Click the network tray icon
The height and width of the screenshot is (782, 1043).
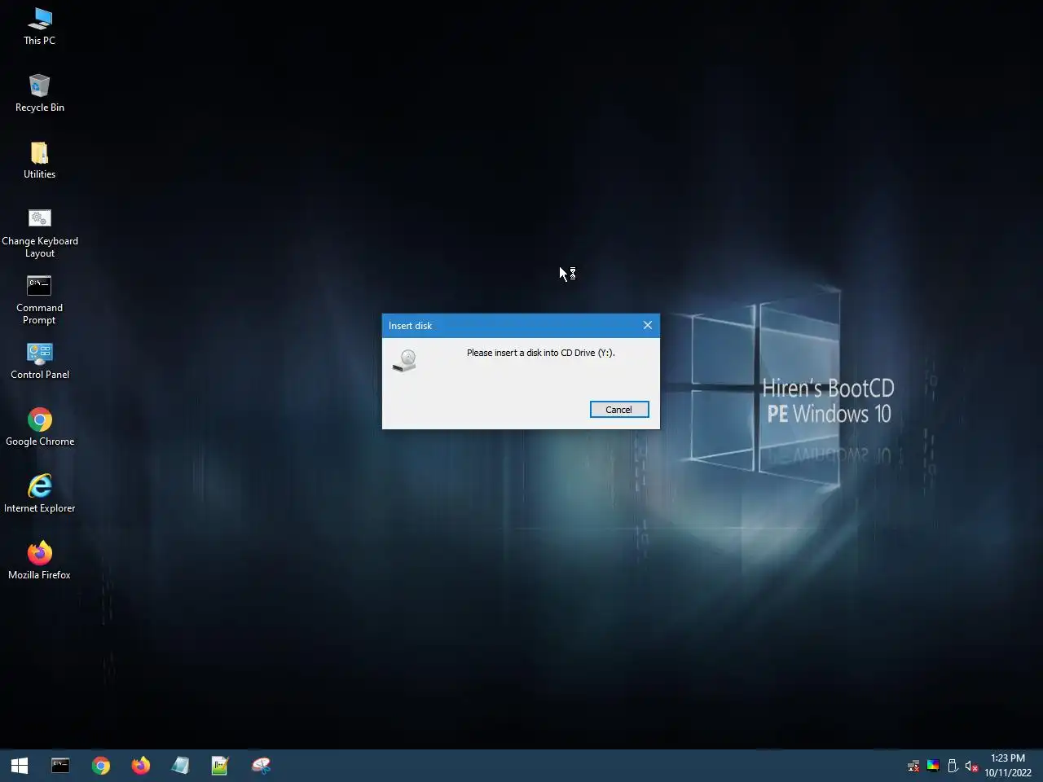913,766
